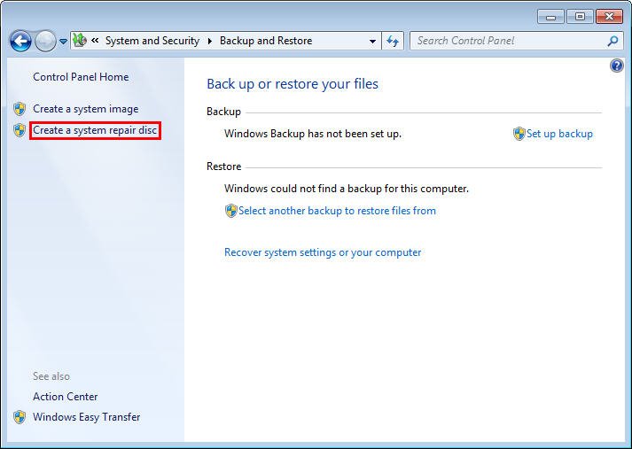
Task: Click the 'Back up or restore your files' heading
Action: coord(293,84)
